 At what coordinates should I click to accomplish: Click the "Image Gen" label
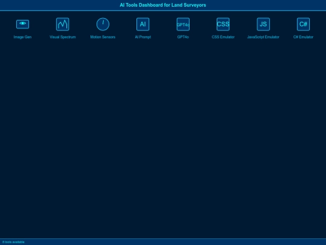pos(22,37)
